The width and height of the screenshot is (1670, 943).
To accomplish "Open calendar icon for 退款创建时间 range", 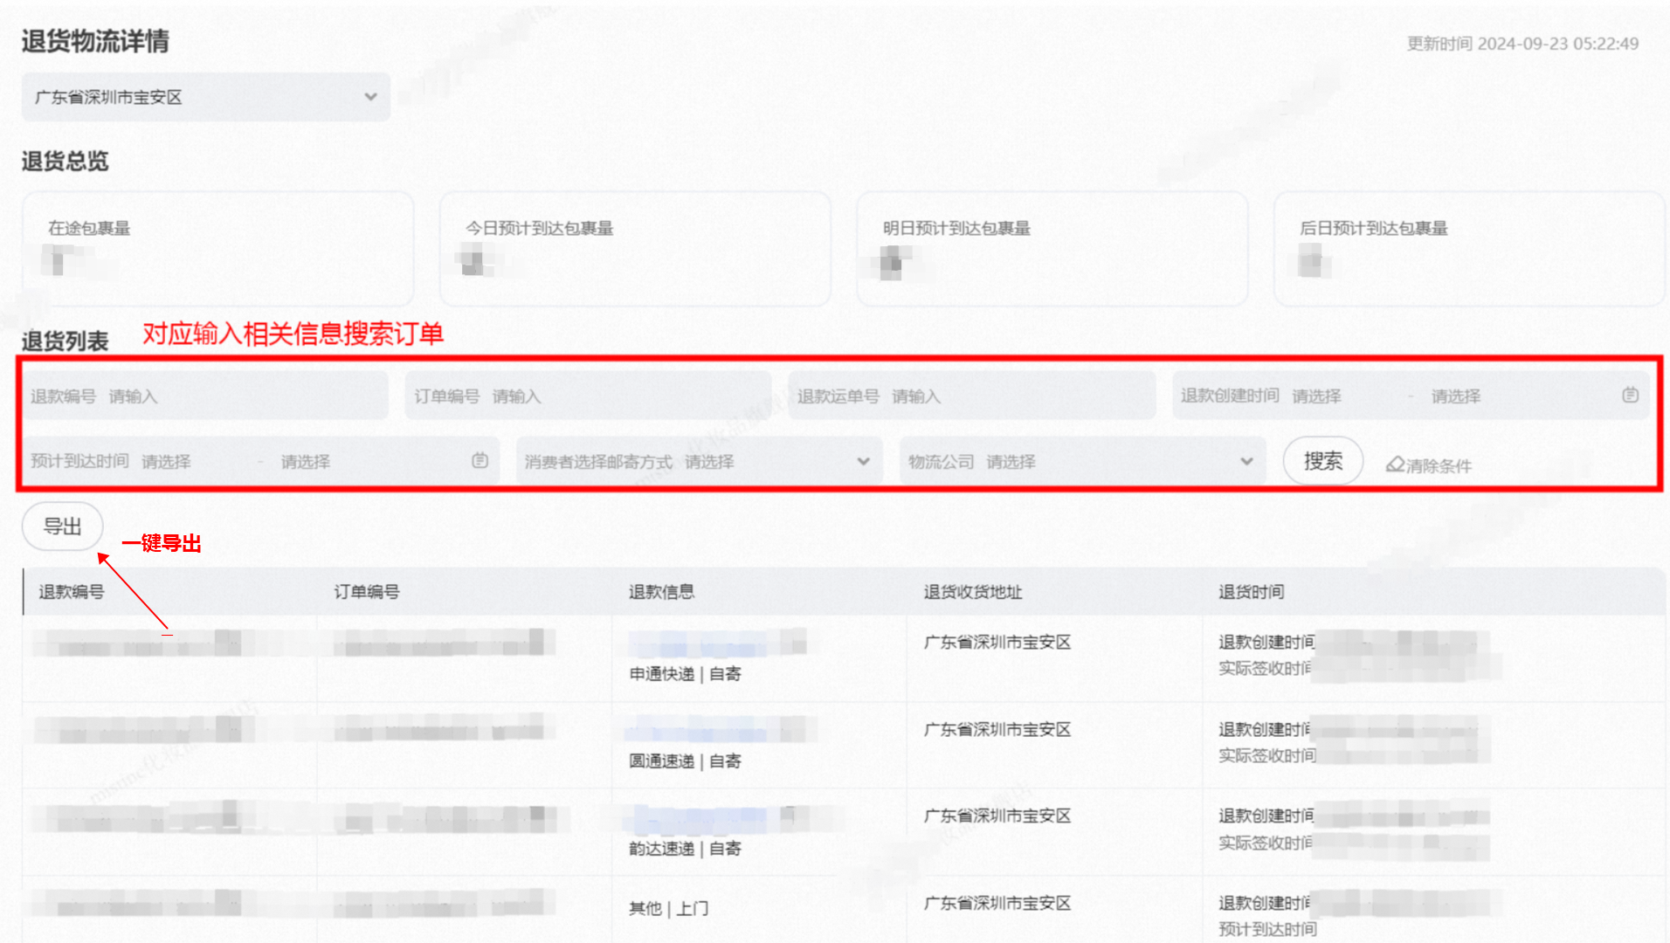I will [x=1630, y=396].
